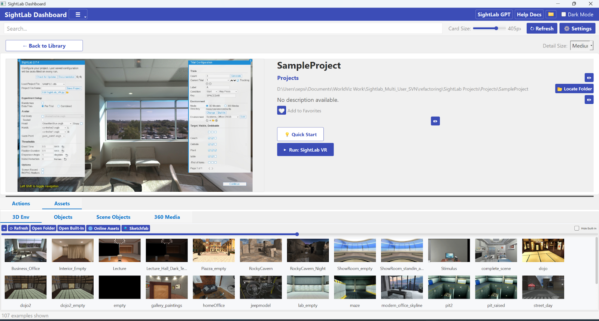Click the project folder path text

402,89
